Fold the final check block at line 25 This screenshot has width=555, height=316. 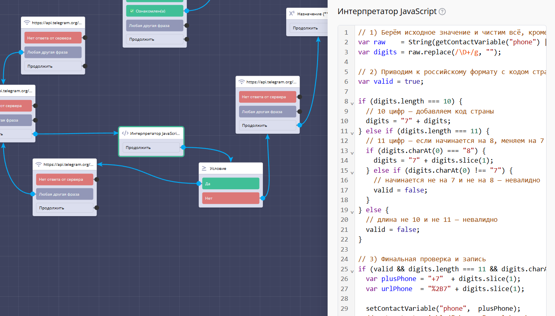pyautogui.click(x=352, y=271)
